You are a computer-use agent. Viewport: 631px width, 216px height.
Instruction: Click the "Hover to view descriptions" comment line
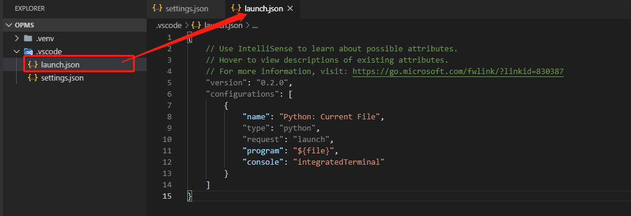click(327, 60)
